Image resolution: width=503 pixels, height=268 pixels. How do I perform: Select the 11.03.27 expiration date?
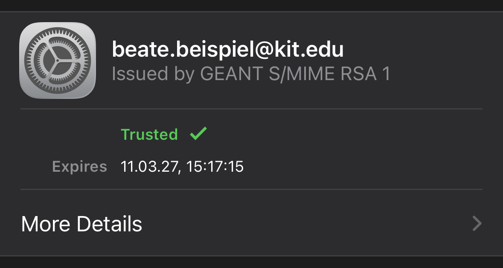(x=148, y=166)
